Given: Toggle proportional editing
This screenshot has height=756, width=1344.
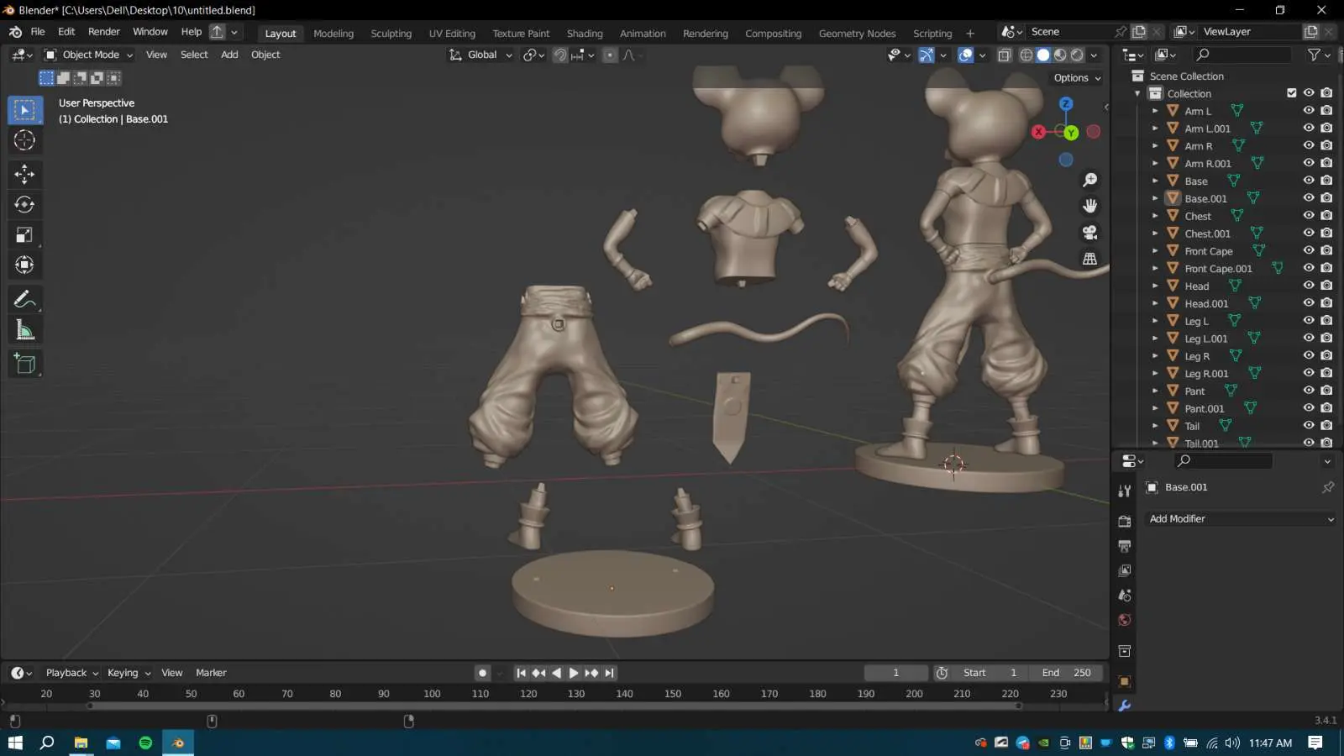Looking at the screenshot, I should click(x=610, y=55).
